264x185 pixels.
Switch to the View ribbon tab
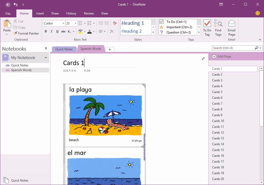coord(105,13)
